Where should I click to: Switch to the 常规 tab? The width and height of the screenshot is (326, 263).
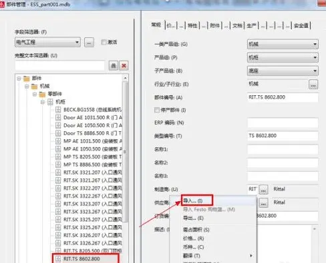pyautogui.click(x=156, y=25)
